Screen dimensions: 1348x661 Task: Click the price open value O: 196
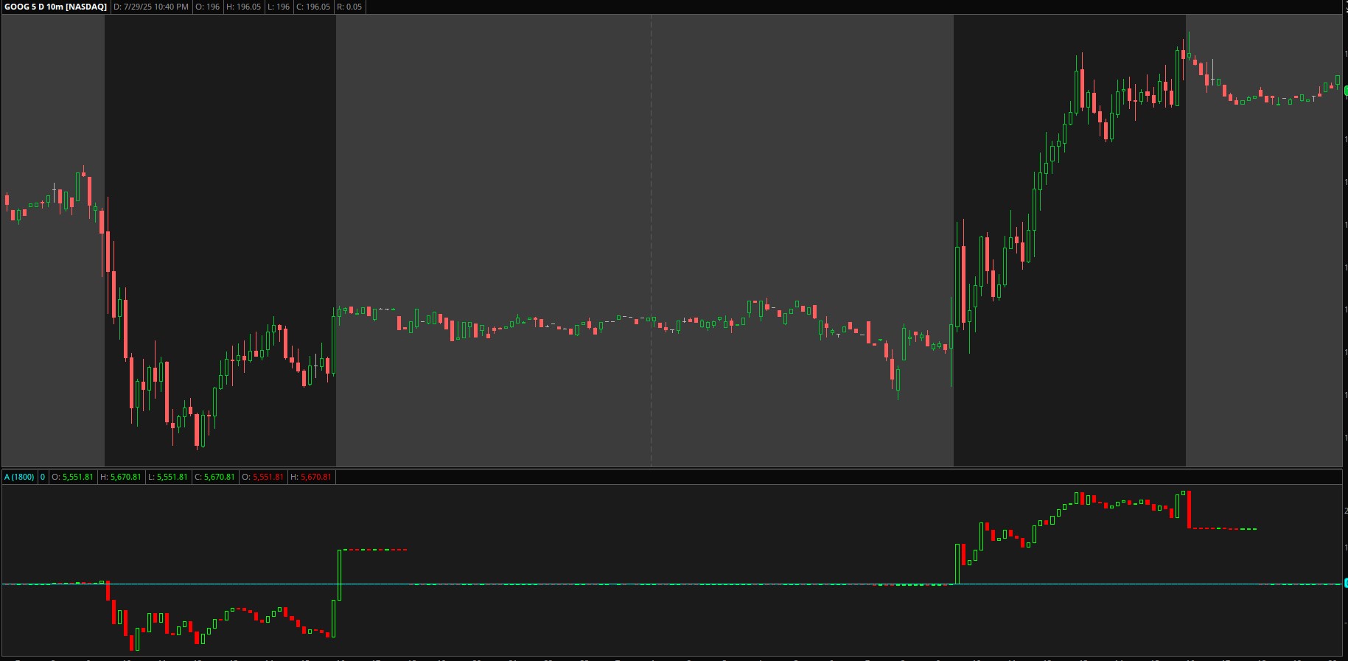coord(207,7)
